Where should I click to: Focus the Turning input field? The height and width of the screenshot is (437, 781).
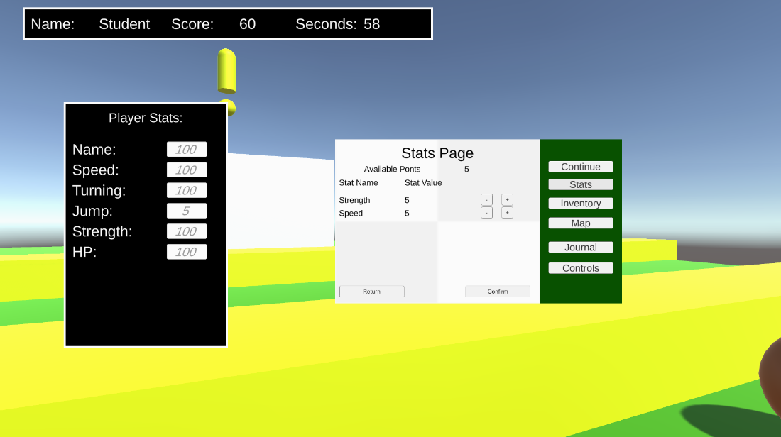187,190
